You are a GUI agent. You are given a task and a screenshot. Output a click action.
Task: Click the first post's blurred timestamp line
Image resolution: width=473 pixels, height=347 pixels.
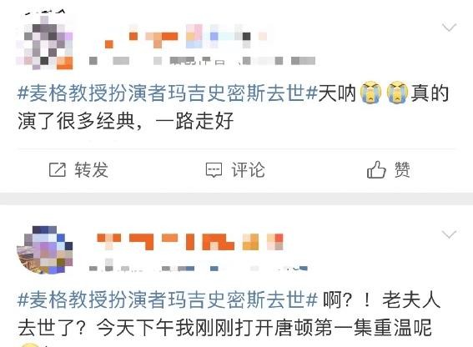pos(202,61)
